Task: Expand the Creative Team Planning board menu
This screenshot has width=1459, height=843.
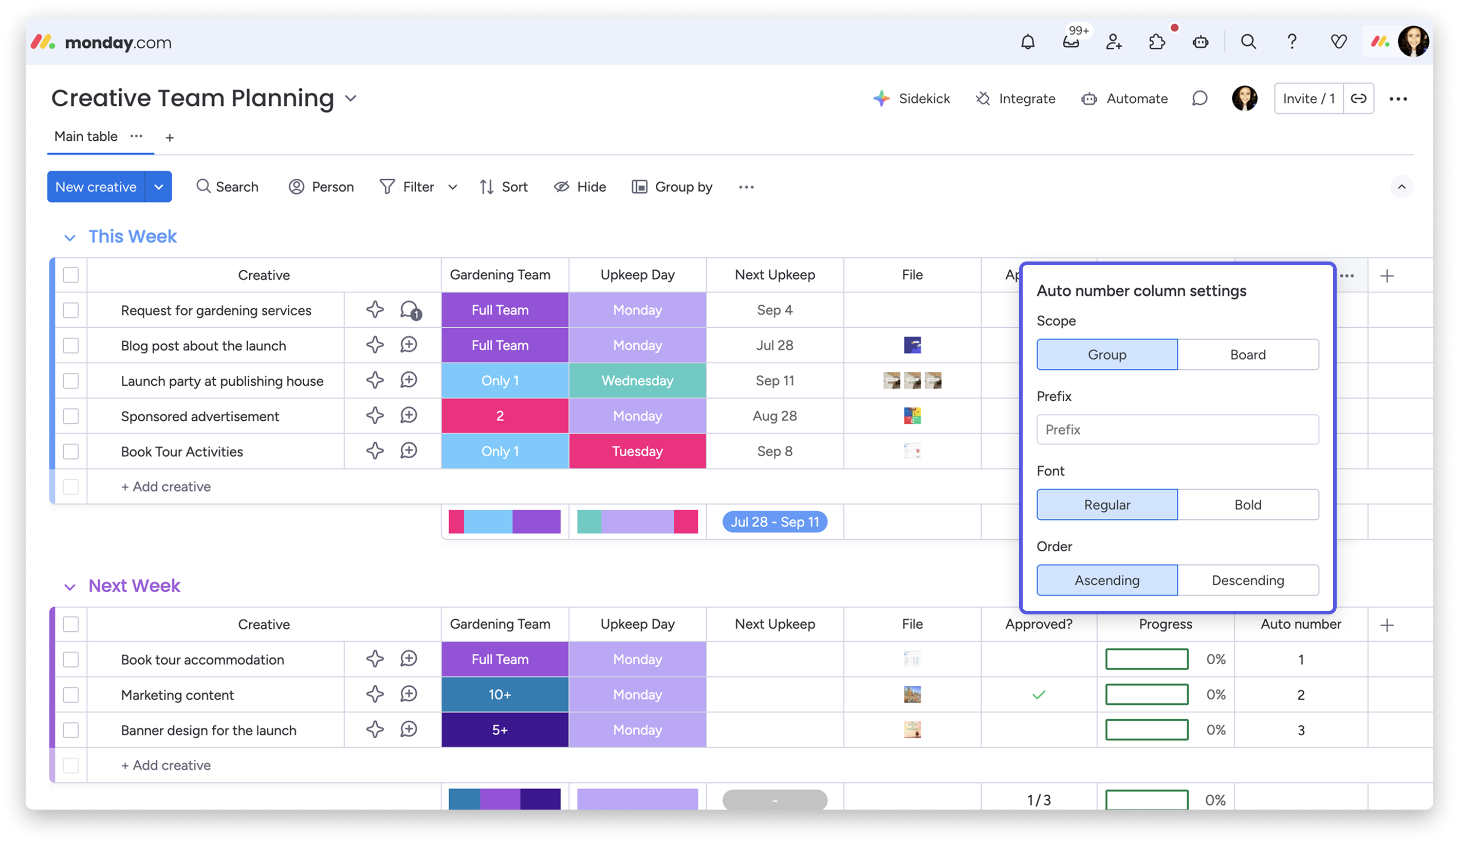Action: tap(351, 98)
